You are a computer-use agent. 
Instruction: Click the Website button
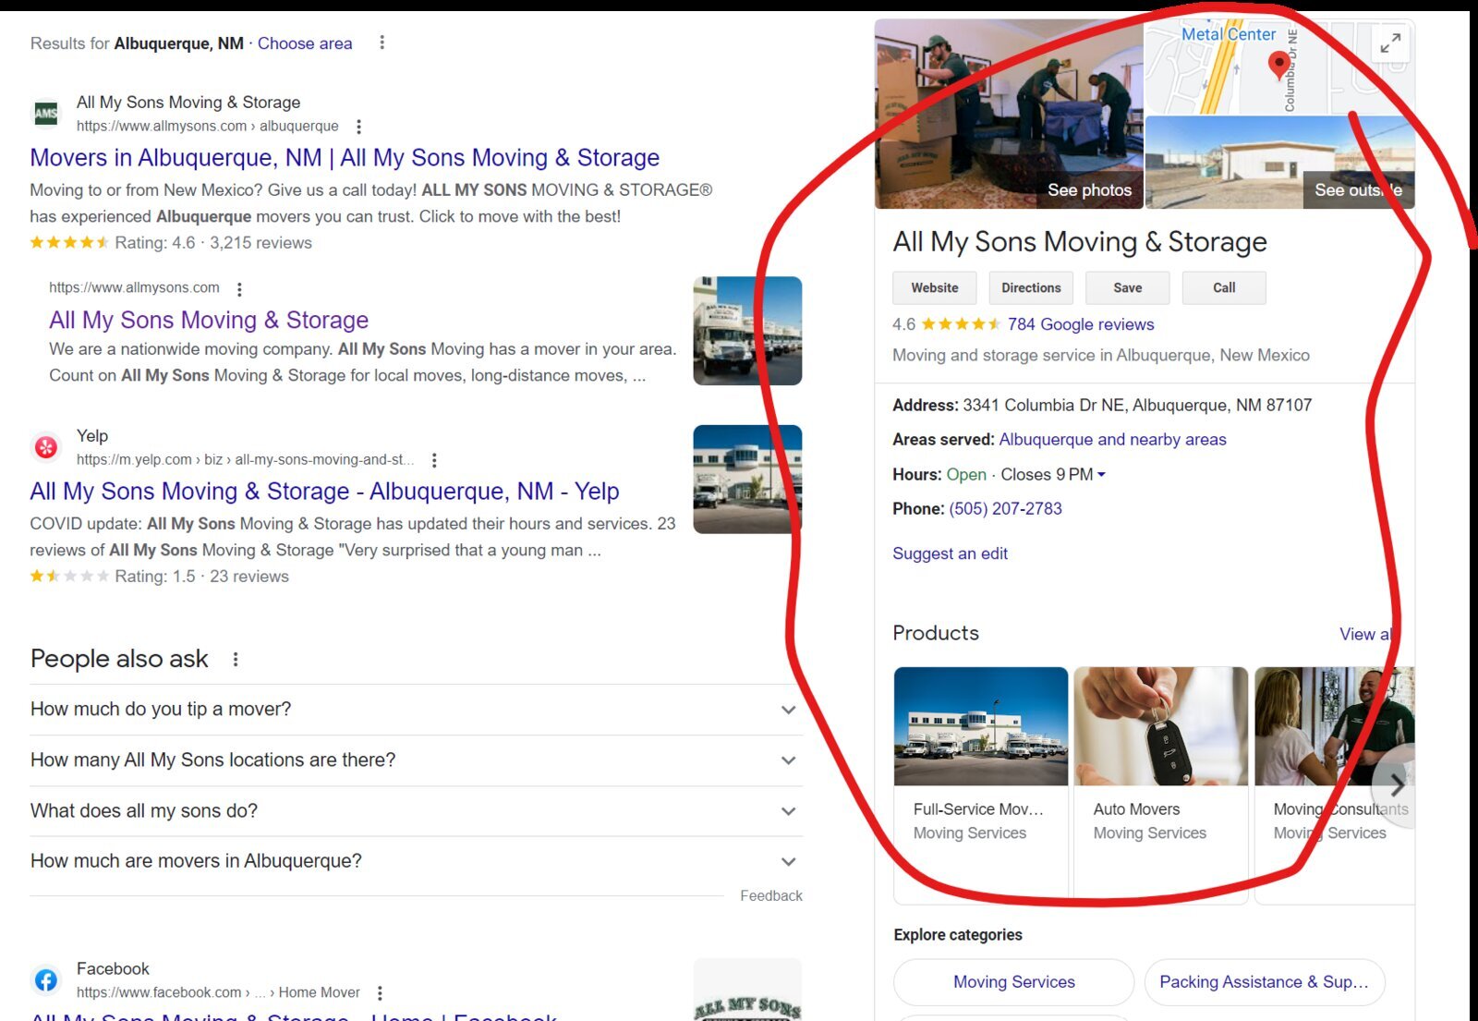pos(935,288)
